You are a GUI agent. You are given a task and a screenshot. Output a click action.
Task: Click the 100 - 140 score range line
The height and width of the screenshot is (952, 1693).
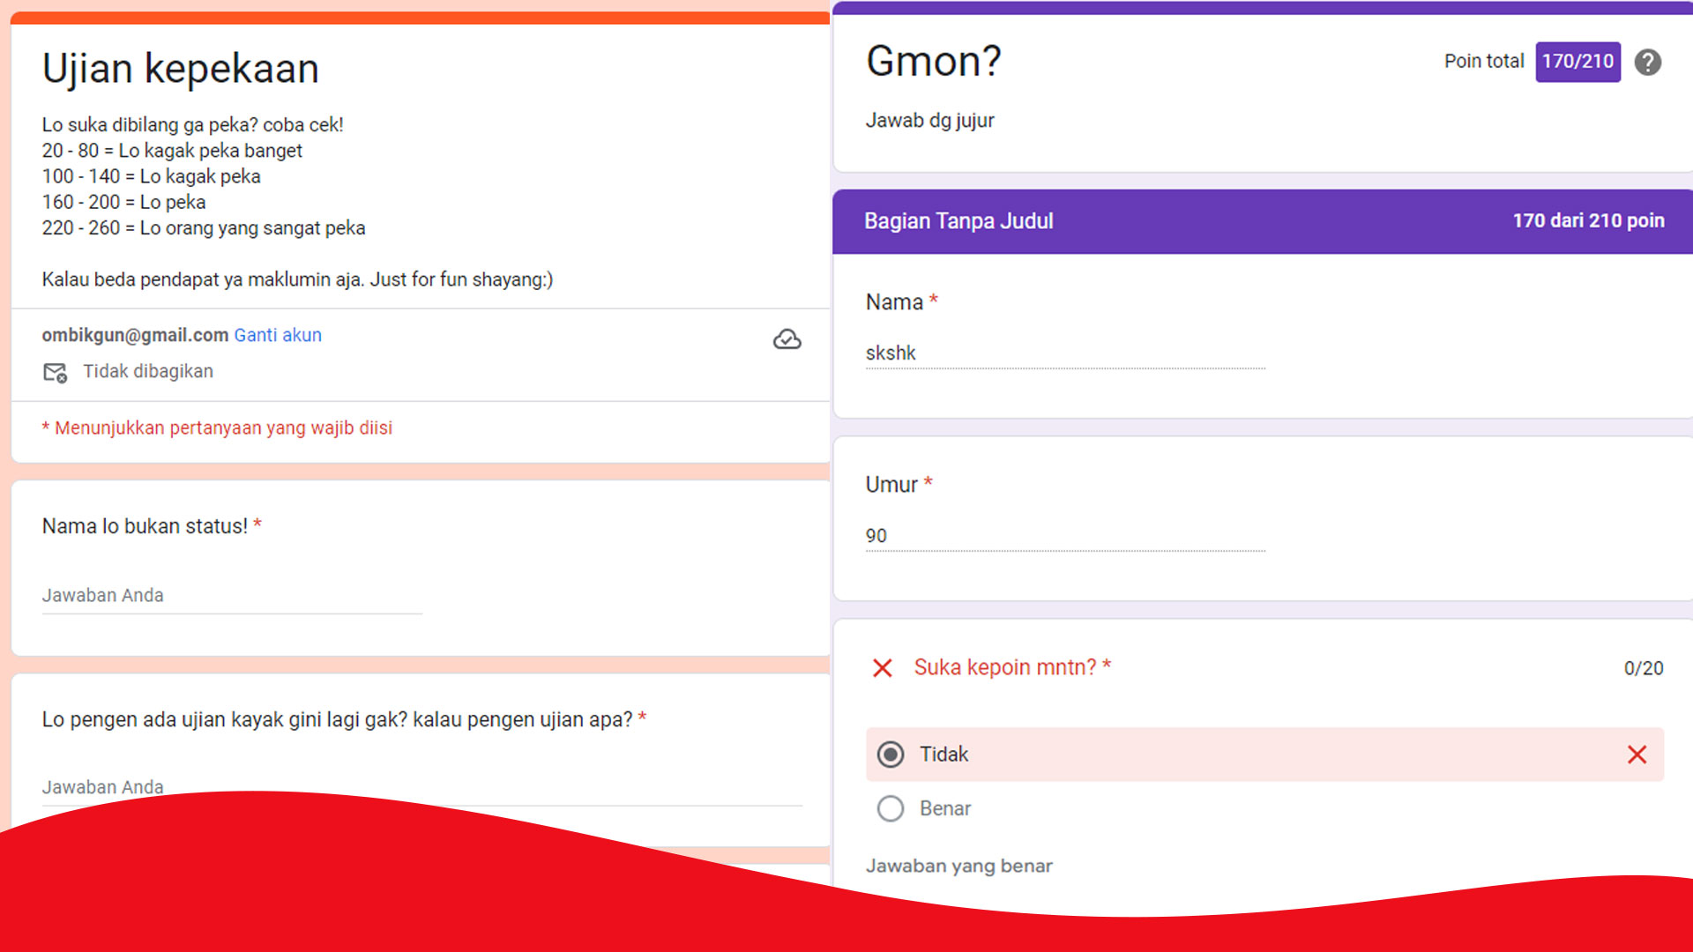151,176
